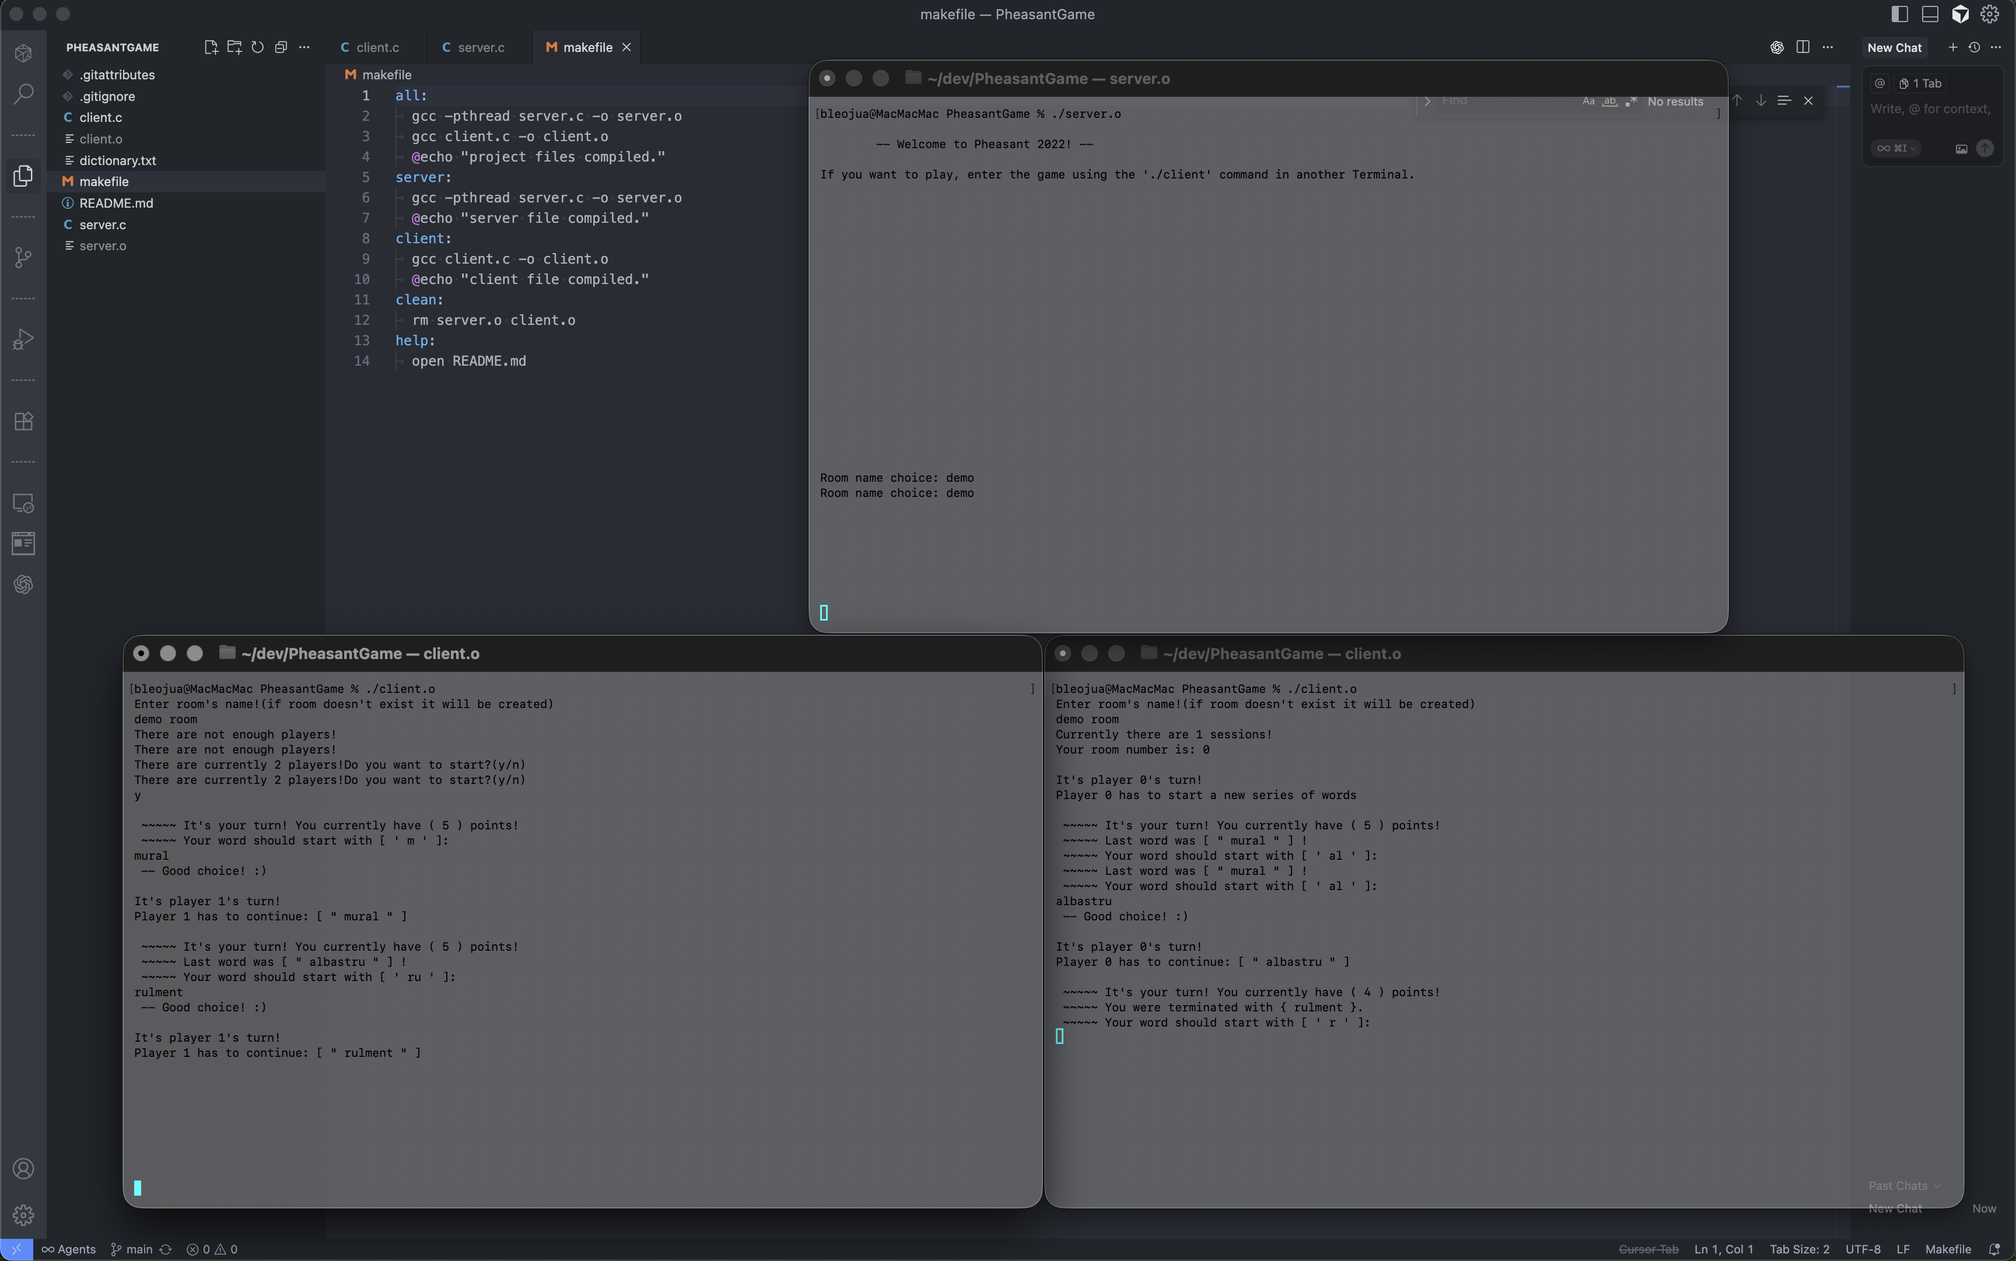This screenshot has height=1261, width=2016.
Task: Refresh the Explorer file list
Action: tap(258, 48)
